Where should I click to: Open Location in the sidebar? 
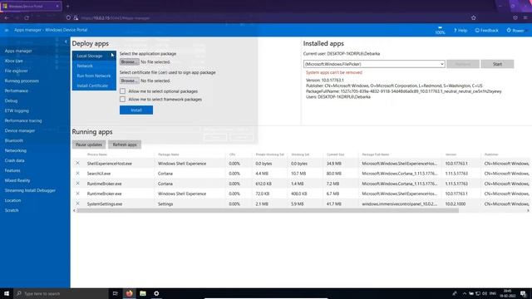(13, 200)
